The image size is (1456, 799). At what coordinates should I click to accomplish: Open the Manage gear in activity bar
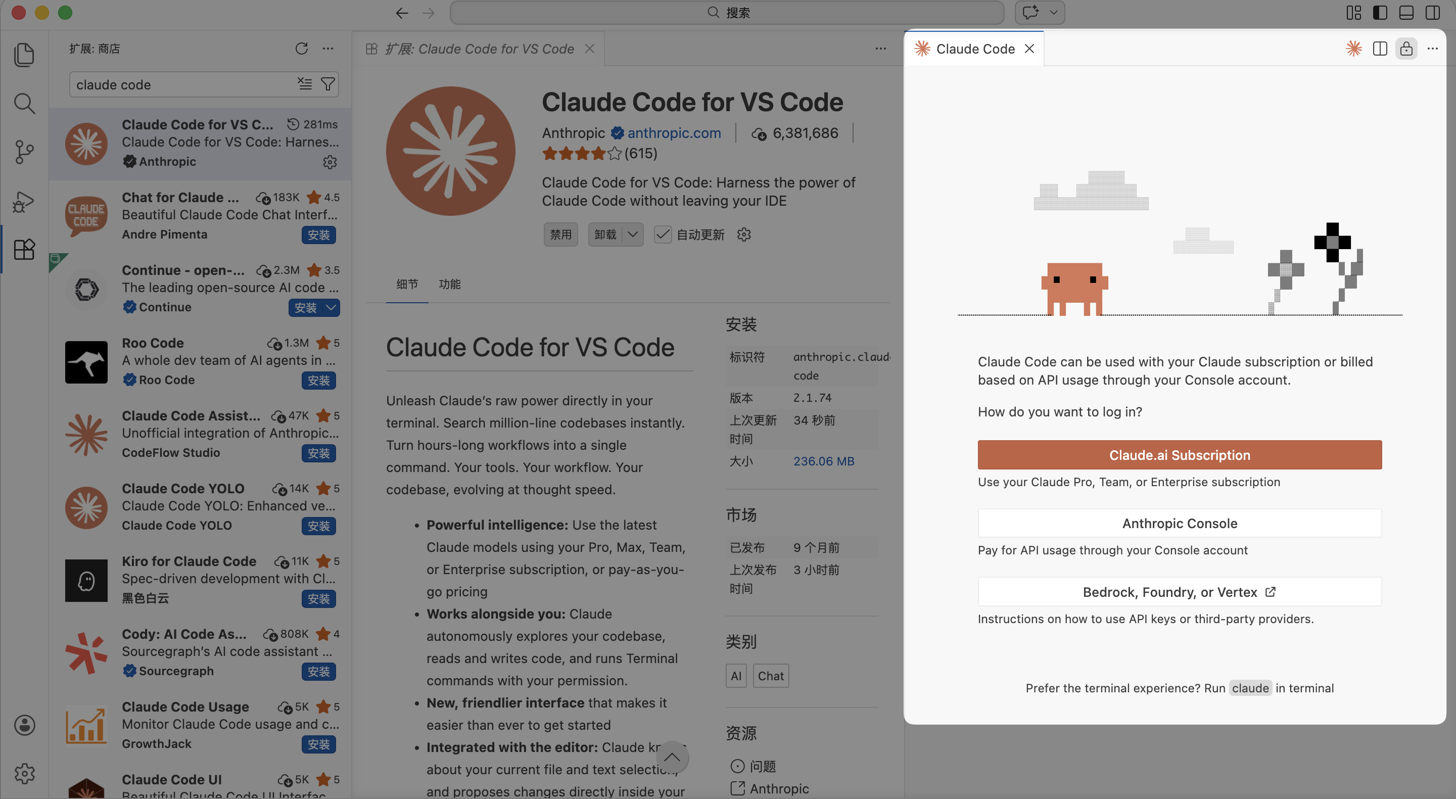tap(24, 774)
